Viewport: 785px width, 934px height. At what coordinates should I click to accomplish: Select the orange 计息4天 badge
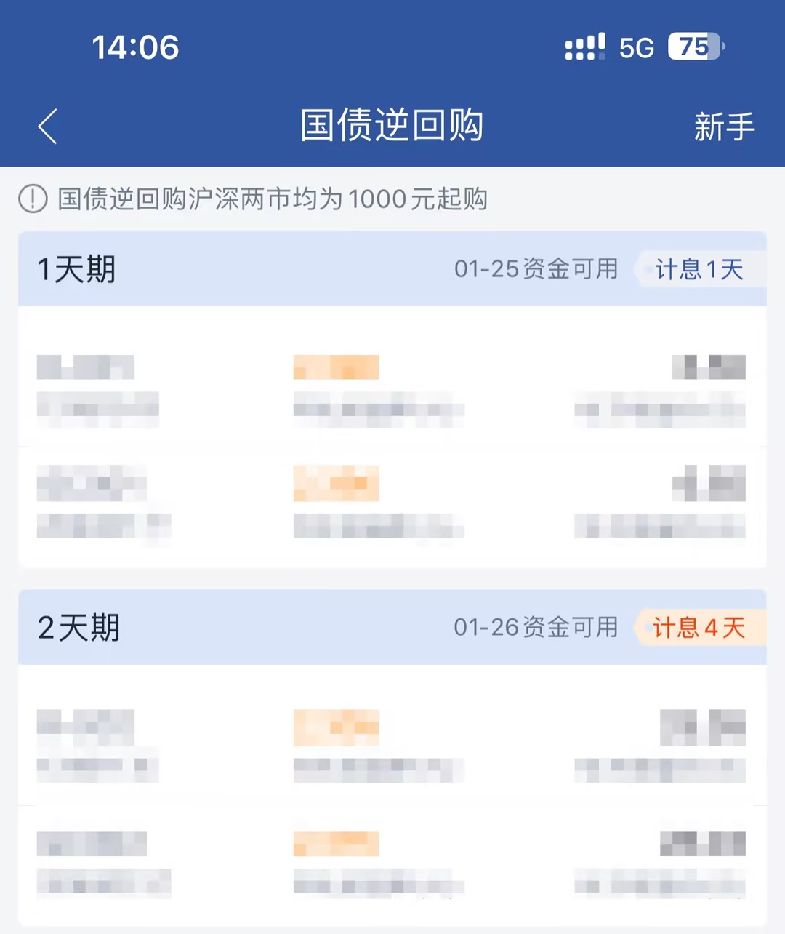click(x=699, y=628)
